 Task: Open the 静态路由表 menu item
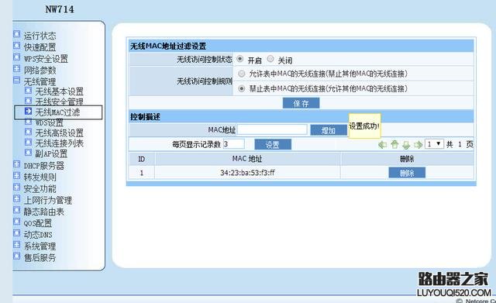point(44,212)
